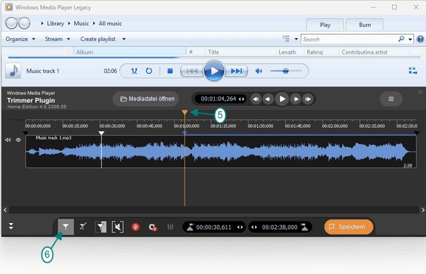The width and height of the screenshot is (426, 274).
Task: Click the split/slice tool icon
Action: tap(83, 226)
